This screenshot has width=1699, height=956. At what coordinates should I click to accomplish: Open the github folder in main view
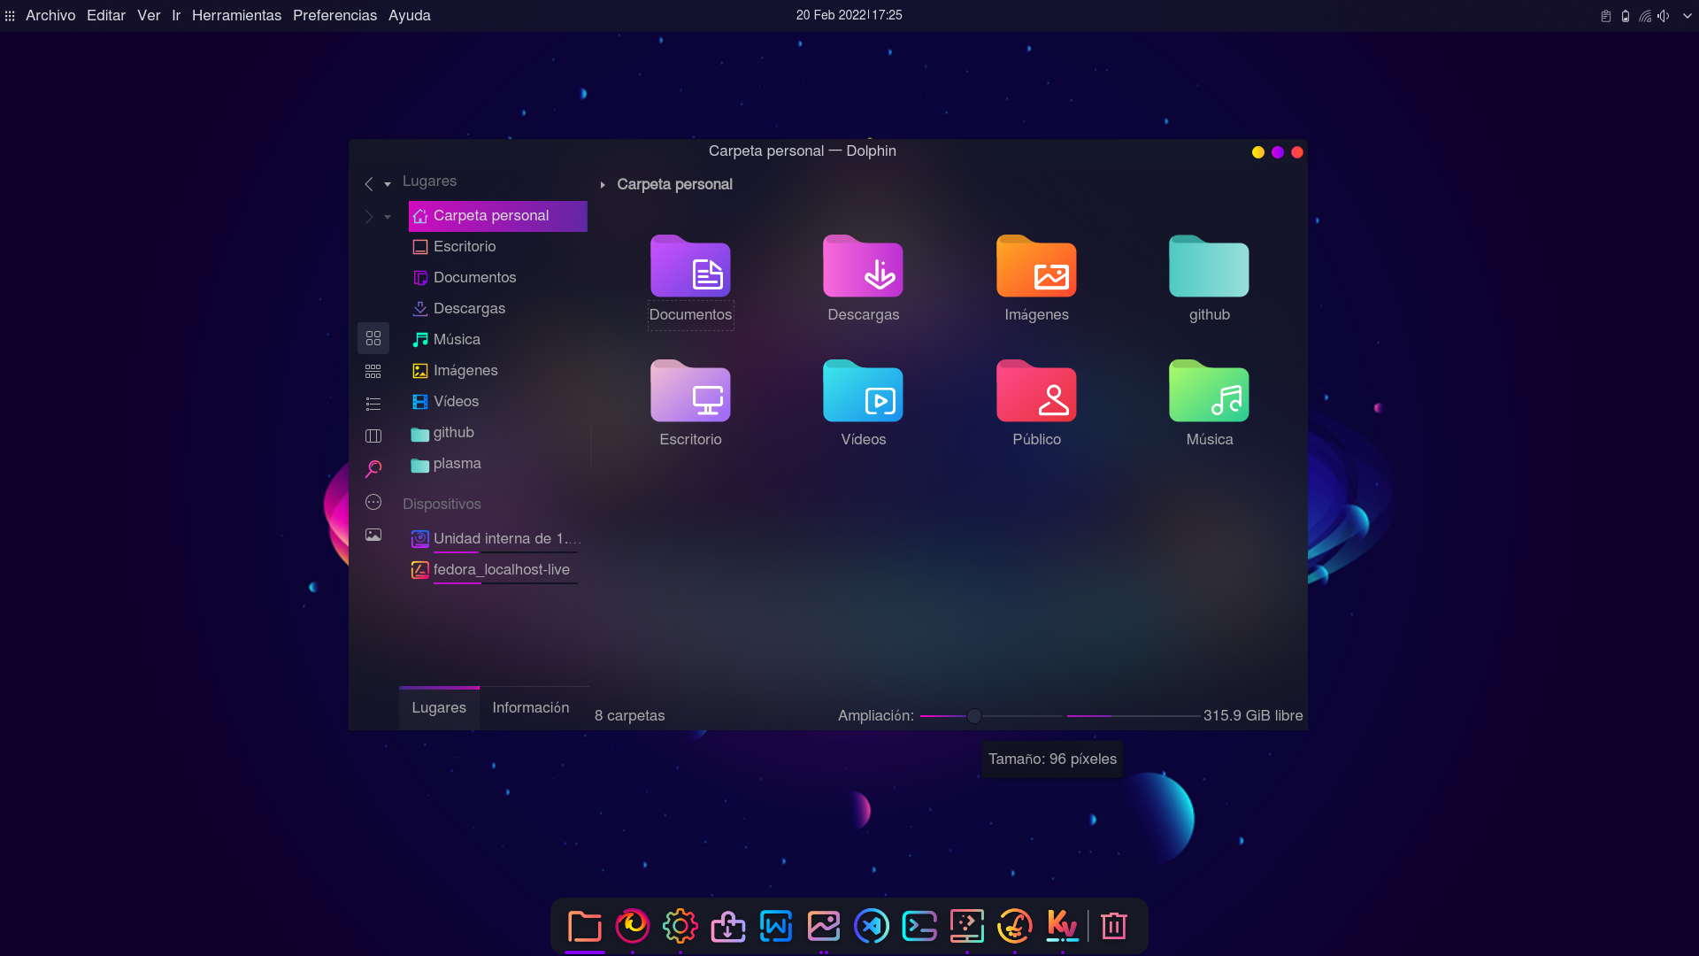click(1208, 266)
